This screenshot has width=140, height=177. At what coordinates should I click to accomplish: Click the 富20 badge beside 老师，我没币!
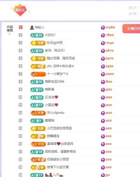tap(37, 51)
